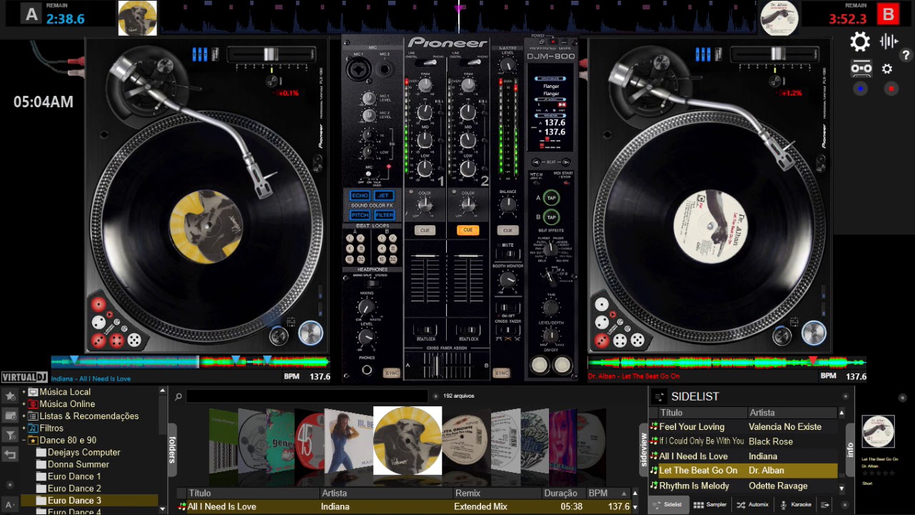Screen dimensions: 915x515
Task: Click the small gear icon beside the cassette
Action: [x=887, y=69]
